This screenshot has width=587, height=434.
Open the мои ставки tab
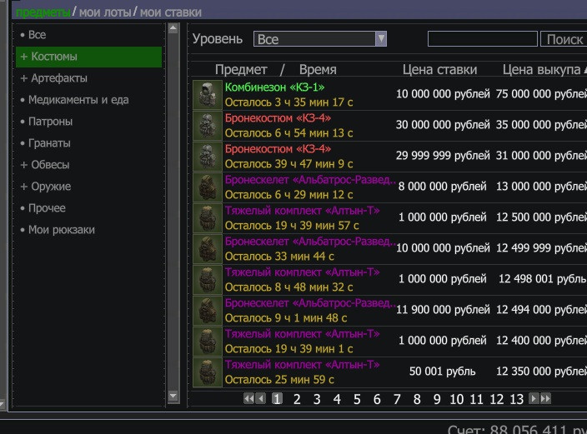171,12
